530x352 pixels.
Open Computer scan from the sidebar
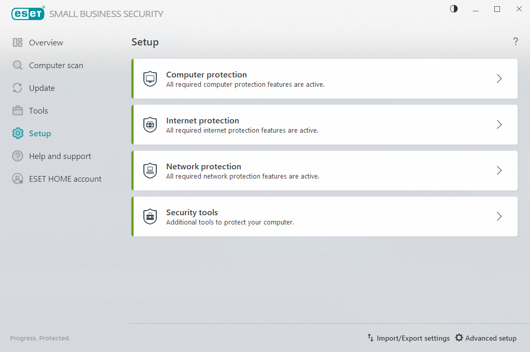click(55, 66)
